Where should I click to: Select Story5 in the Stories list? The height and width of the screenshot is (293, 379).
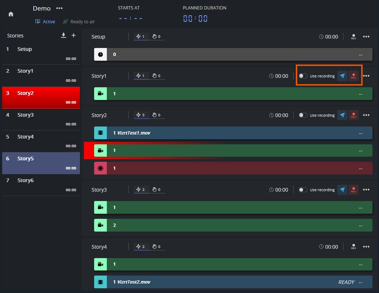coord(41,163)
